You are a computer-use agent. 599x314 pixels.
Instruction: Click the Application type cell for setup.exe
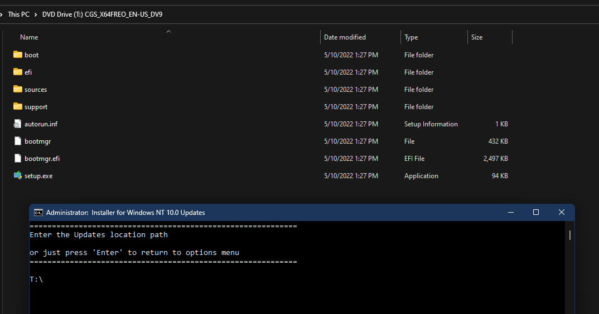[421, 176]
